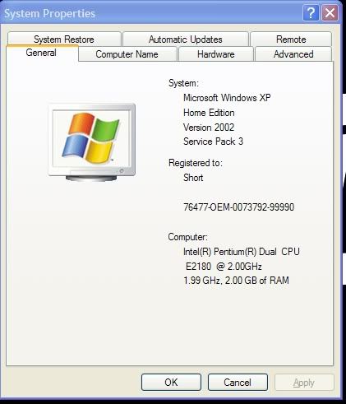The width and height of the screenshot is (346, 404).
Task: Select the General tab
Action: (x=42, y=53)
